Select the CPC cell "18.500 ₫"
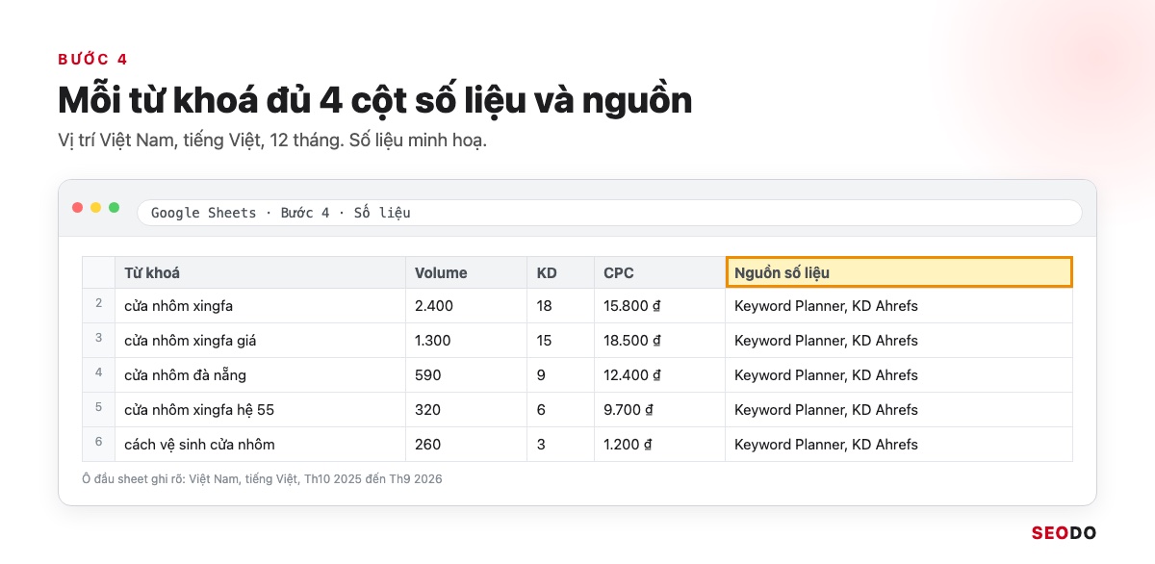This screenshot has height=564, width=1155. (x=659, y=341)
